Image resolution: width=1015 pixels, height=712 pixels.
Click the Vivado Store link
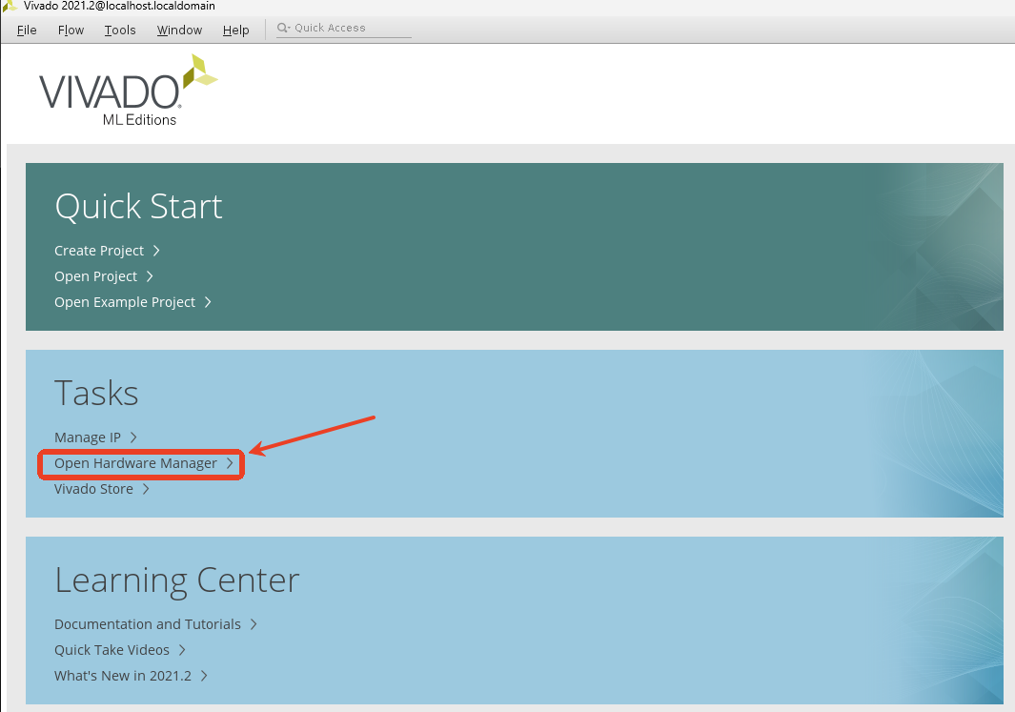coord(93,489)
